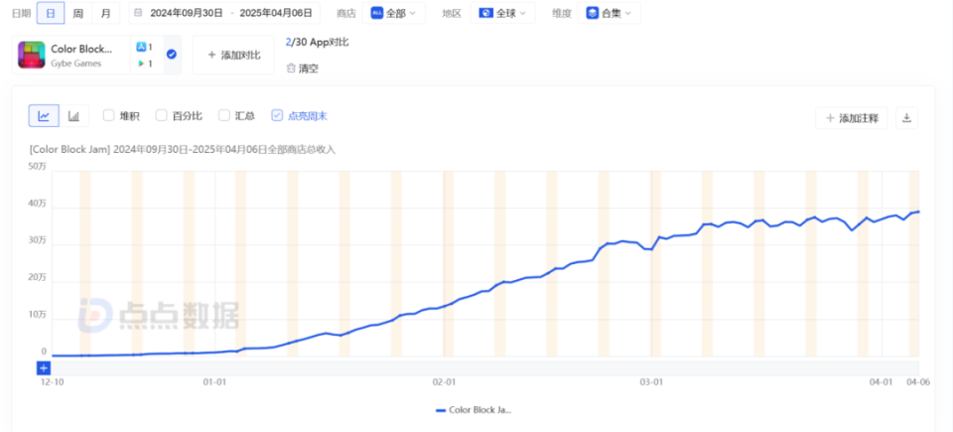Click the 03-01 date label on axis

pyautogui.click(x=651, y=382)
